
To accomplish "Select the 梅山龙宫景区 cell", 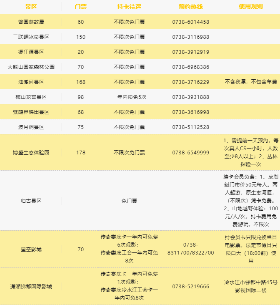I will click(31, 97).
